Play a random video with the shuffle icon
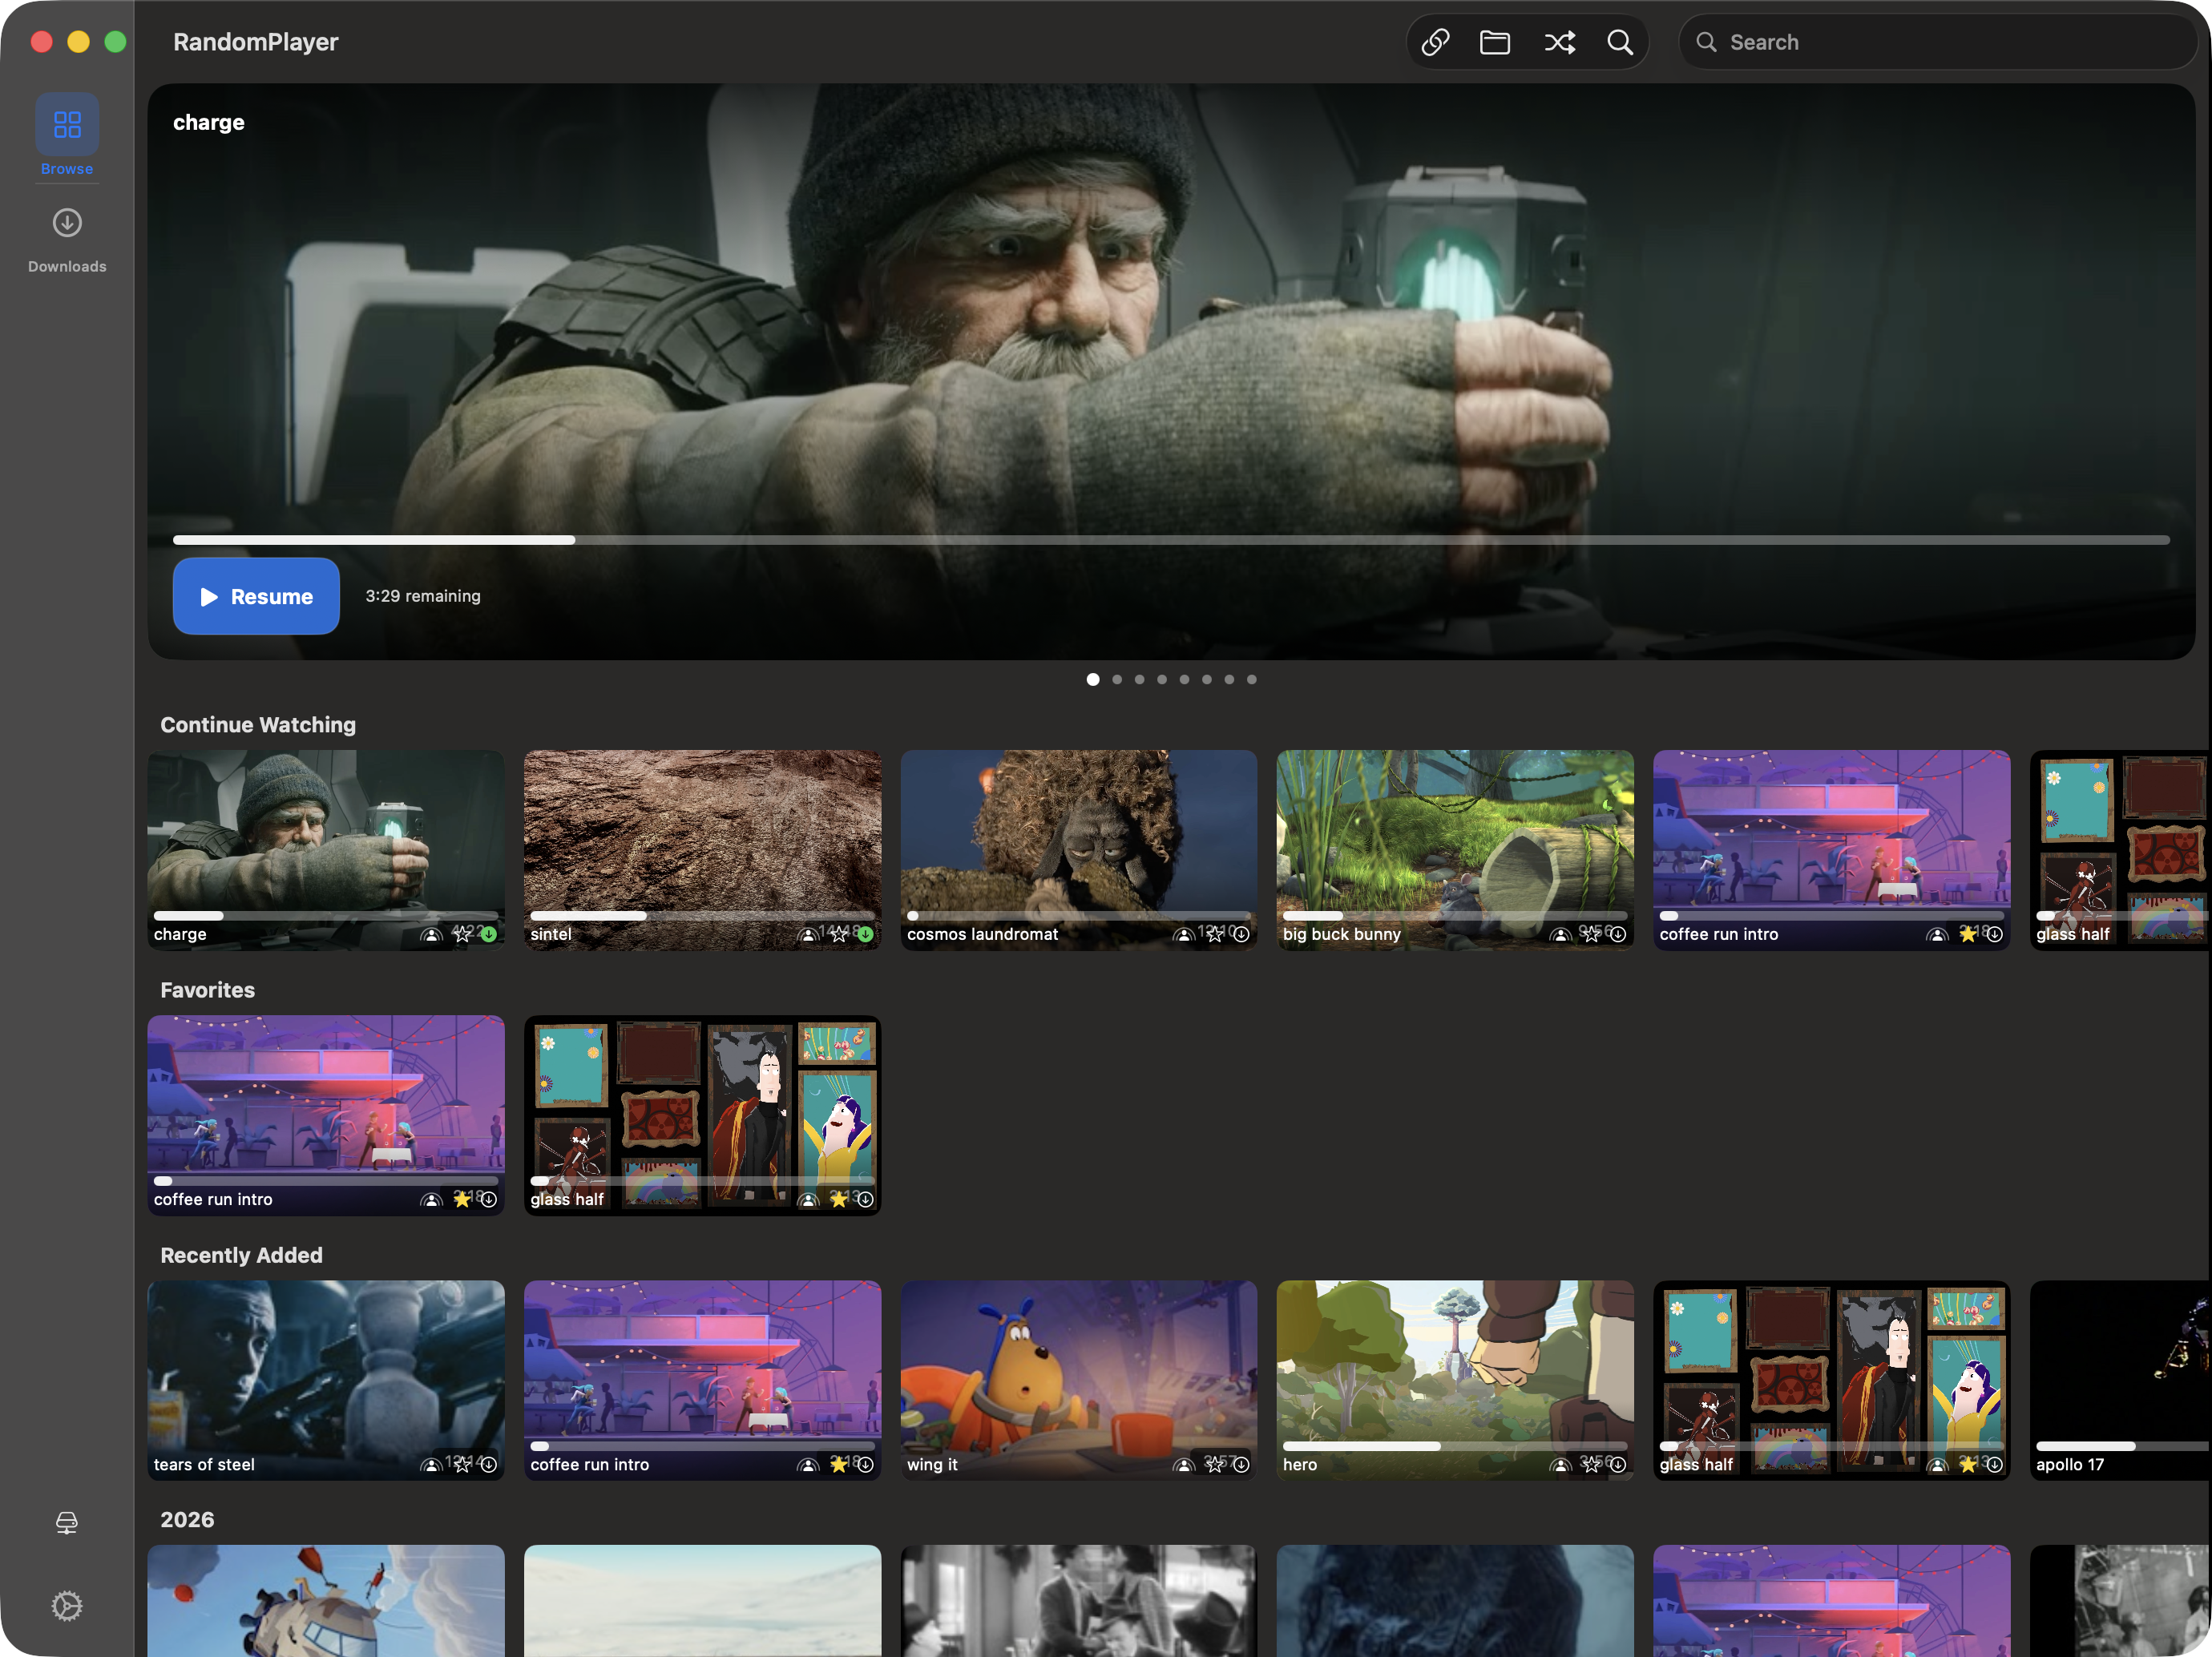This screenshot has width=2212, height=1657. (1559, 42)
